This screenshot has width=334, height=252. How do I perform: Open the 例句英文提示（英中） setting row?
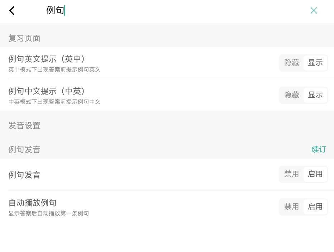point(47,59)
